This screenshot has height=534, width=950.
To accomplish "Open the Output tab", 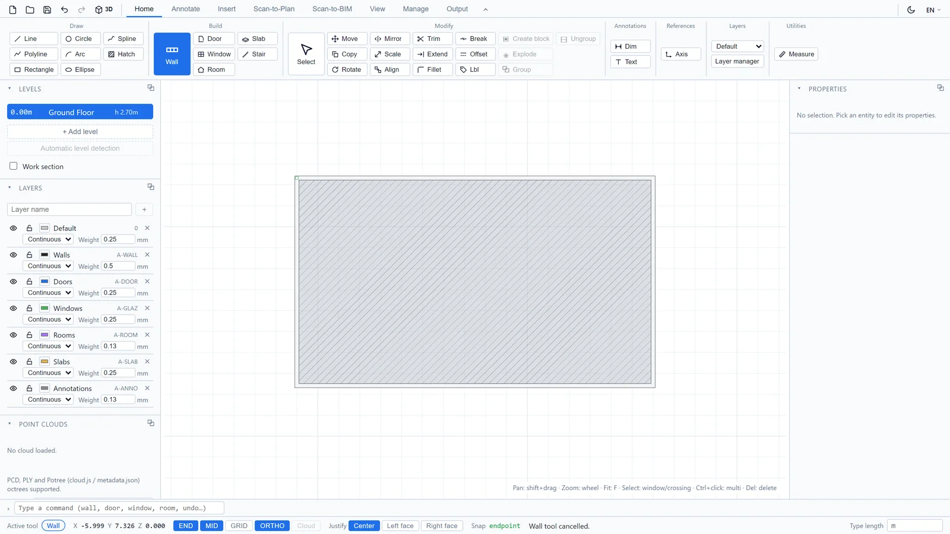I will [x=457, y=9].
